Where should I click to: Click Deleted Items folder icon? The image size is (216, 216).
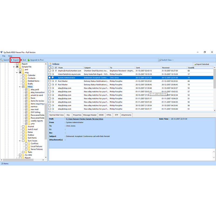coord(26,81)
